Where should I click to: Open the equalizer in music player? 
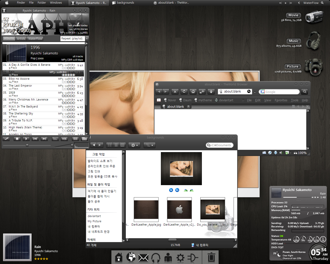click(x=55, y=139)
